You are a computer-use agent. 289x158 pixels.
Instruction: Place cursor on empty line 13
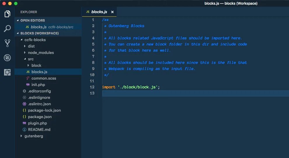click(x=195, y=93)
